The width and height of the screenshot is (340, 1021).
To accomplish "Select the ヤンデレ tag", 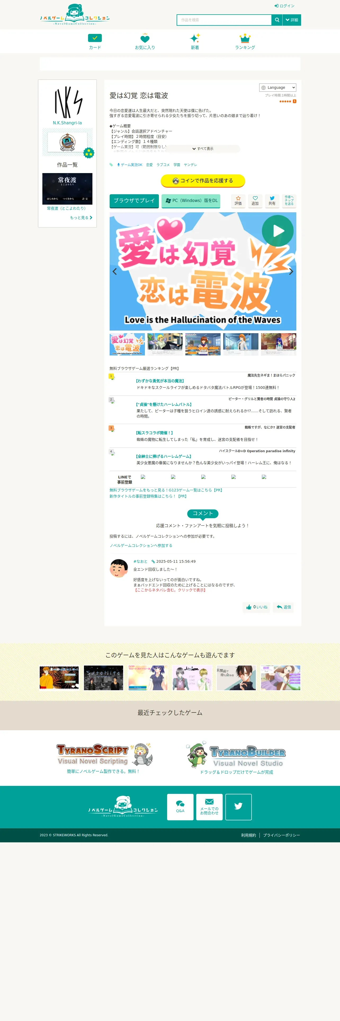I will pos(190,165).
